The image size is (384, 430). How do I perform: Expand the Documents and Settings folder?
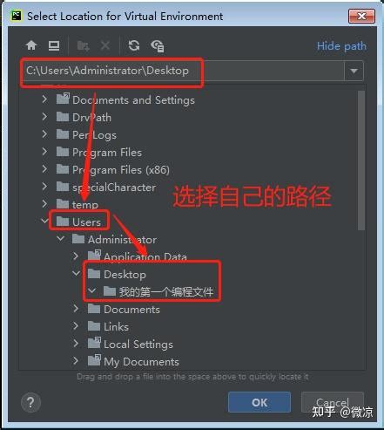tap(44, 99)
